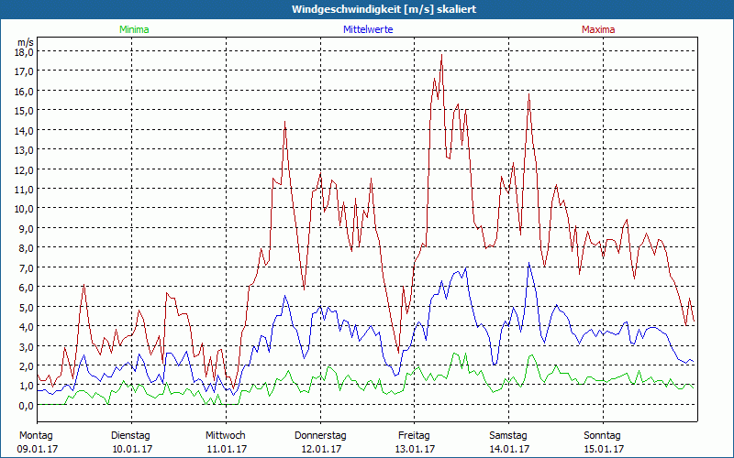Click the Samstag day label
Viewport: 734px width, 458px height.
click(x=508, y=436)
